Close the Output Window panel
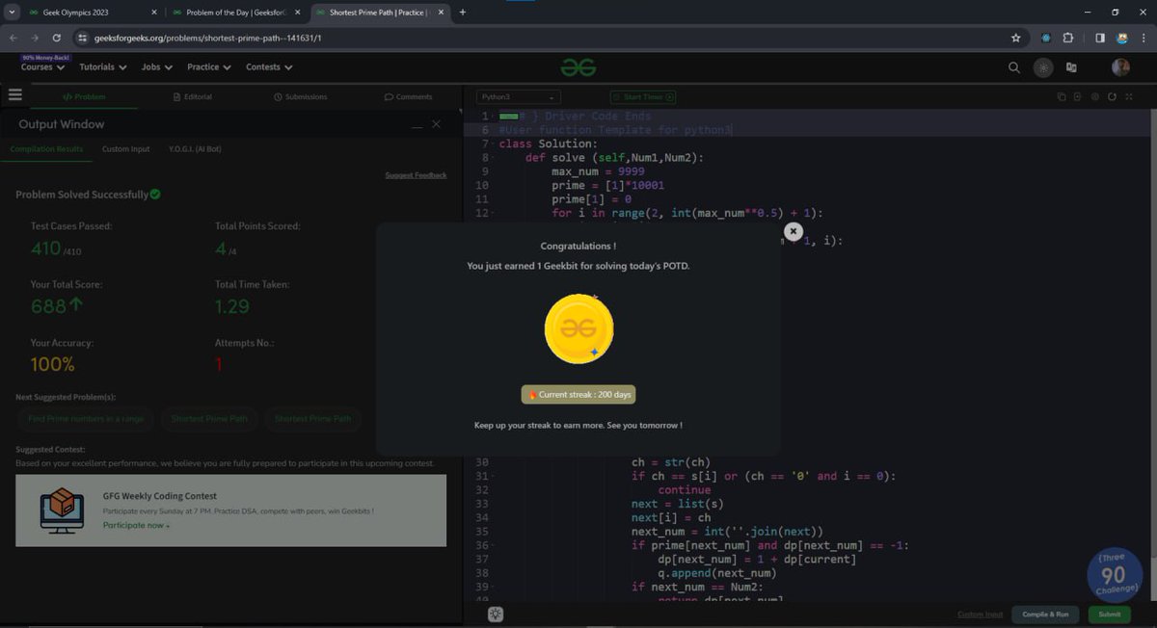 point(437,124)
